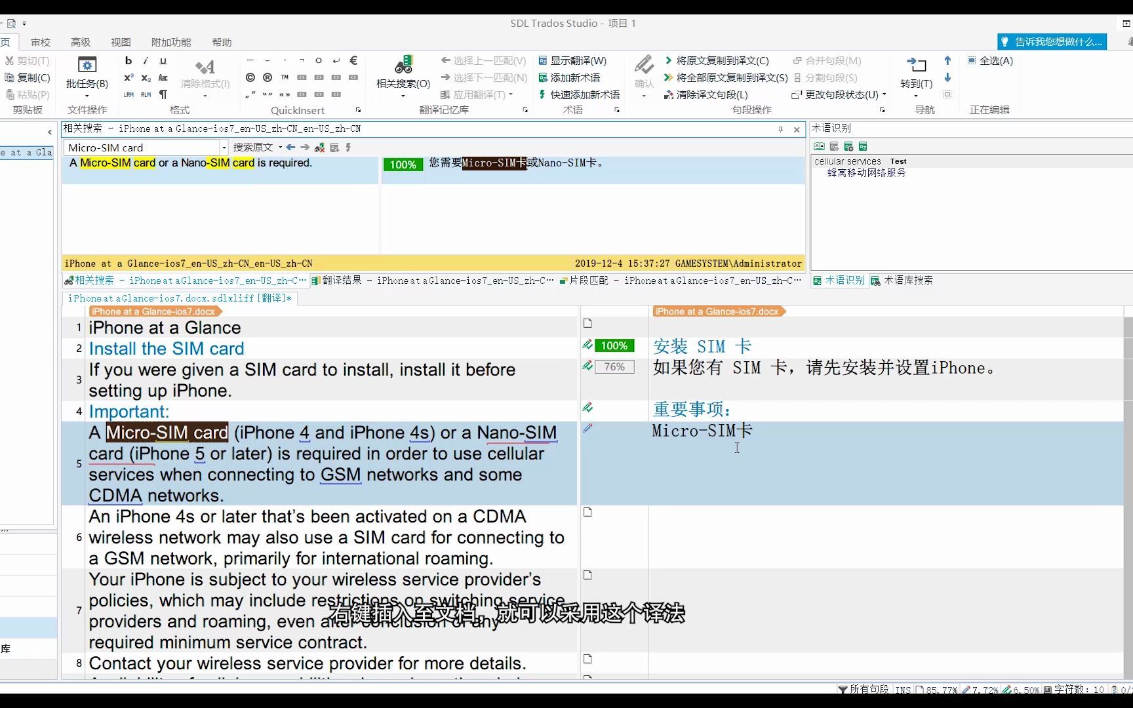Image resolution: width=1133 pixels, height=708 pixels.
Task: Insert the degree ○ symbol from QuickInsert
Action: pos(319,60)
